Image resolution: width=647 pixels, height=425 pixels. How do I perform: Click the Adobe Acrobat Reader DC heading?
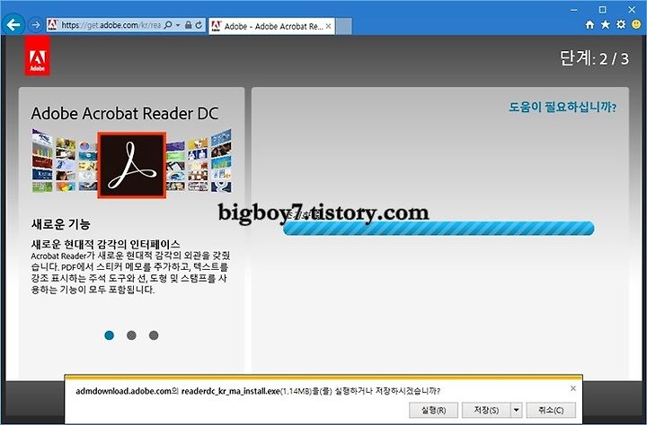coord(125,114)
